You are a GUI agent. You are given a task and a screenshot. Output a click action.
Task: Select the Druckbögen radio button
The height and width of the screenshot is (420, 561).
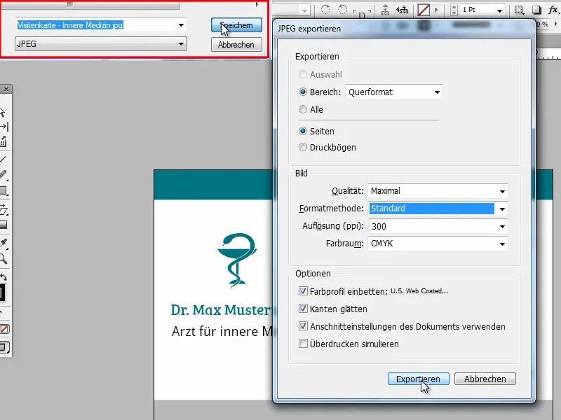click(303, 147)
